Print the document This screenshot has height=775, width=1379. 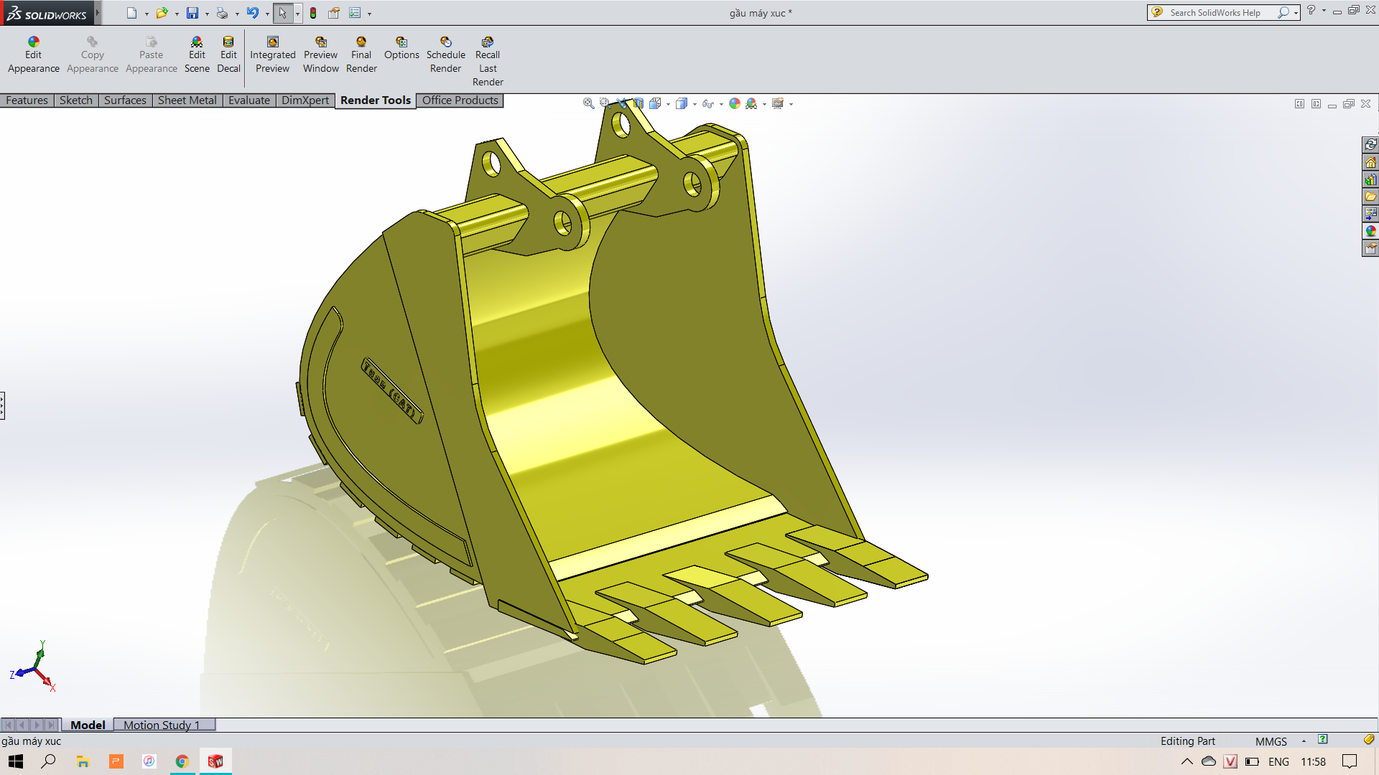click(222, 13)
